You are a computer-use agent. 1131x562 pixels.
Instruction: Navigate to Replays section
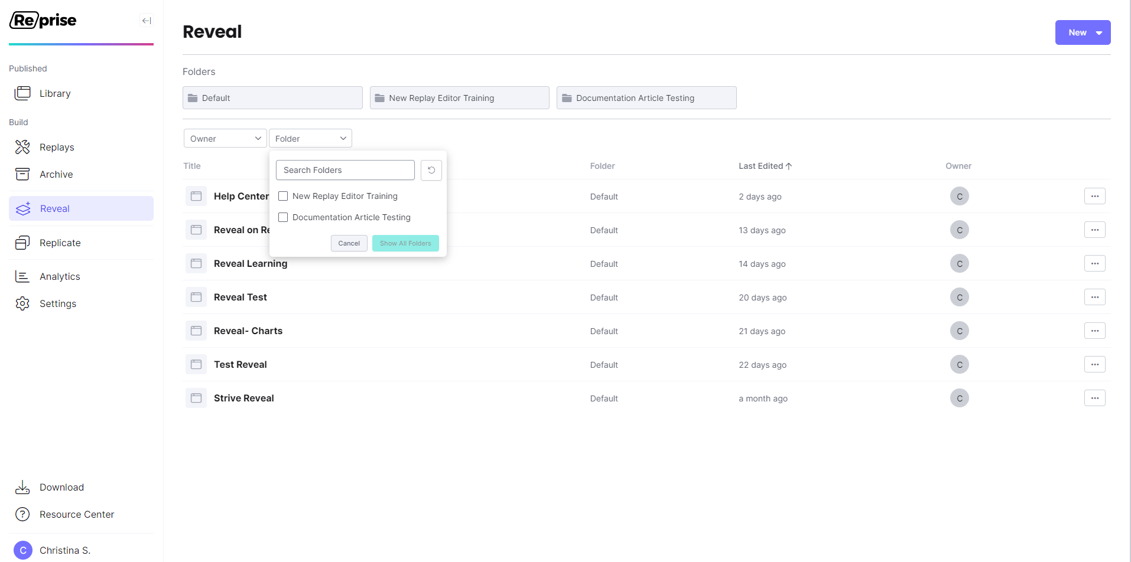pyautogui.click(x=57, y=147)
